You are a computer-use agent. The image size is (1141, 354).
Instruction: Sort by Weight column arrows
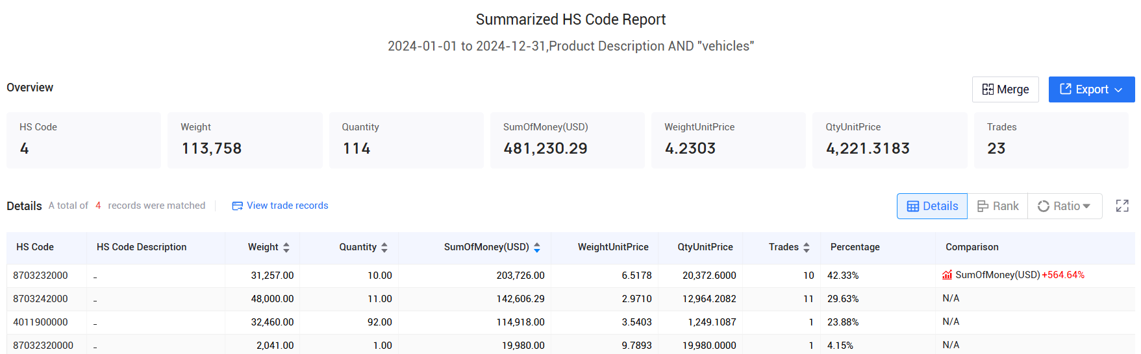click(x=286, y=247)
